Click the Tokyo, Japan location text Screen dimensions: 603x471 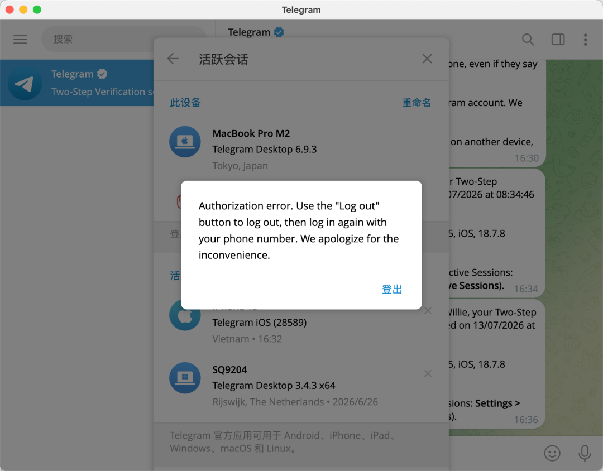(x=240, y=166)
